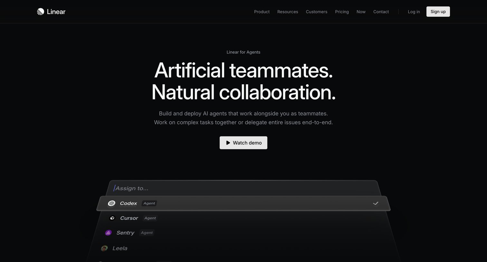The height and width of the screenshot is (262, 487).
Task: Click the Codex agent avatar icon
Action: click(x=111, y=203)
